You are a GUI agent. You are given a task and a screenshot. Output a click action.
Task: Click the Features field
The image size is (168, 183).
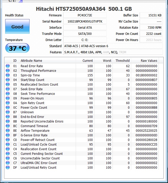click(x=113, y=52)
